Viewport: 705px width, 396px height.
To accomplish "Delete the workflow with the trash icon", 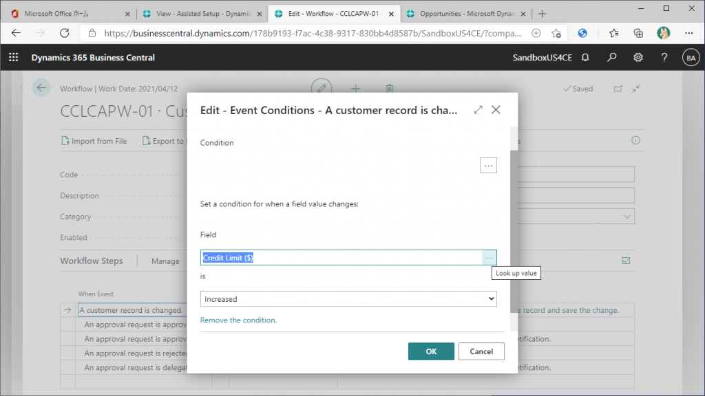I will [390, 89].
